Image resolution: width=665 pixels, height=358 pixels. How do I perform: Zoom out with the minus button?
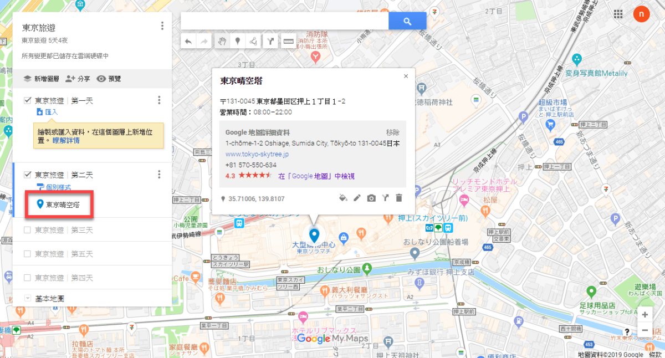point(644,330)
